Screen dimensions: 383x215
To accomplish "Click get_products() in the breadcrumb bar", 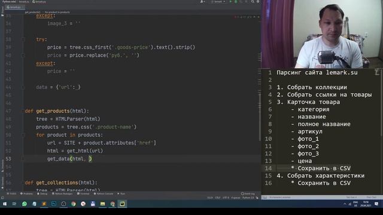I will 32,12.
